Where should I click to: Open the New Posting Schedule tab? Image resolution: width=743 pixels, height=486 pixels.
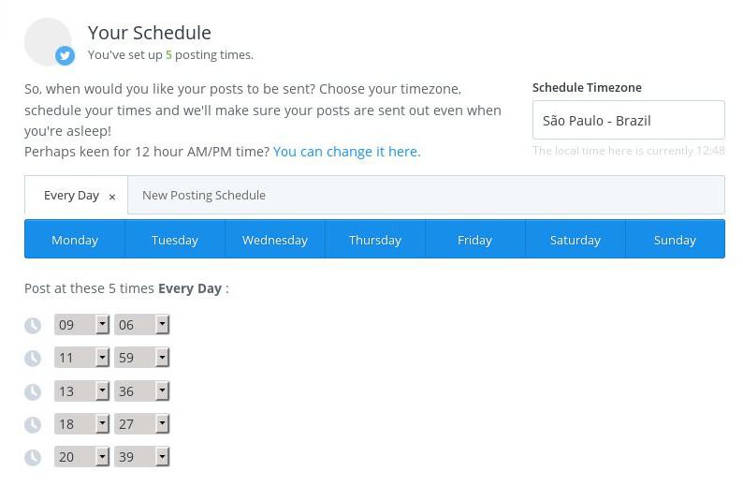[x=204, y=196]
